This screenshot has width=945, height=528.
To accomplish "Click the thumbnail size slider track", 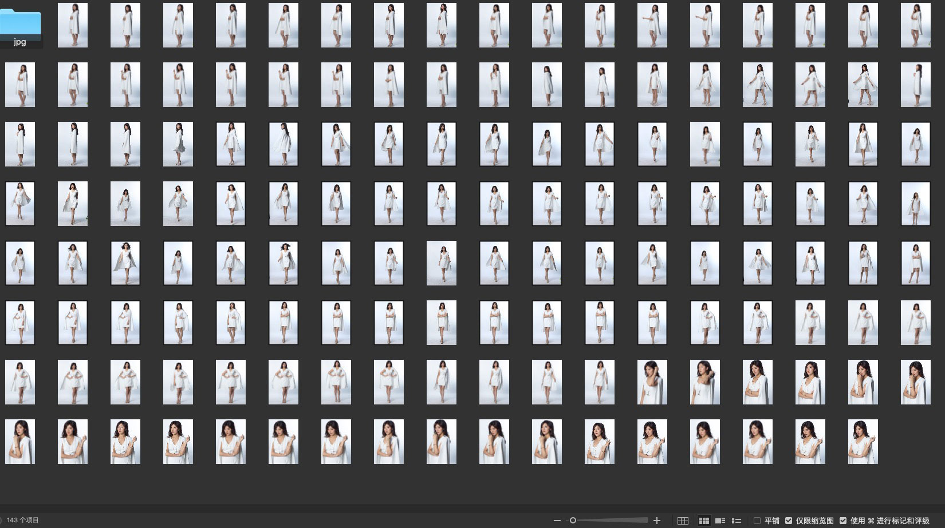I will point(610,521).
